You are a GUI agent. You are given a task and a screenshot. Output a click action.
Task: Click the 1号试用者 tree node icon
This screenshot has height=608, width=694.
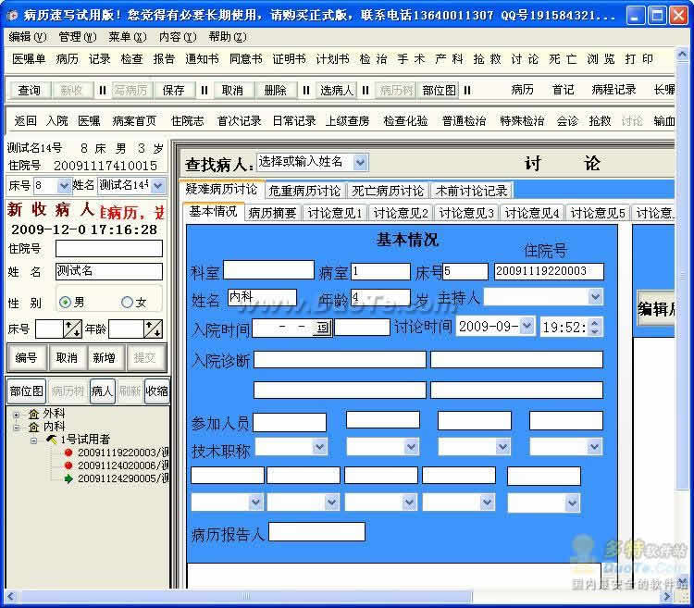52,440
